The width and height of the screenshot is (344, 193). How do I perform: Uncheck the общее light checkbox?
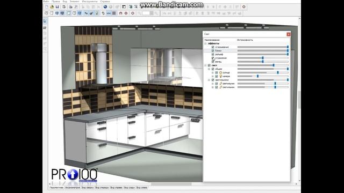(x=213, y=69)
